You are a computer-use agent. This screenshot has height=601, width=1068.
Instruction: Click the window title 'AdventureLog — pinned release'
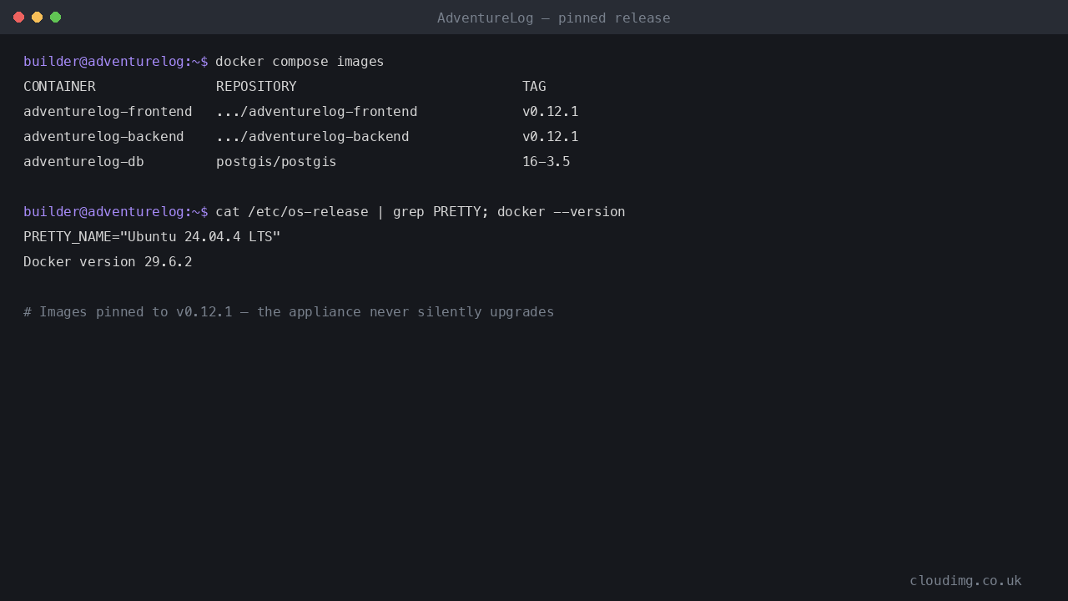[553, 18]
